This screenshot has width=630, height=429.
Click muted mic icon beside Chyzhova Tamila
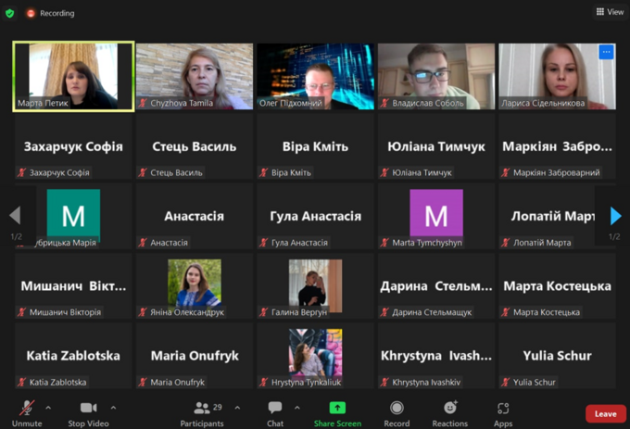coord(143,103)
